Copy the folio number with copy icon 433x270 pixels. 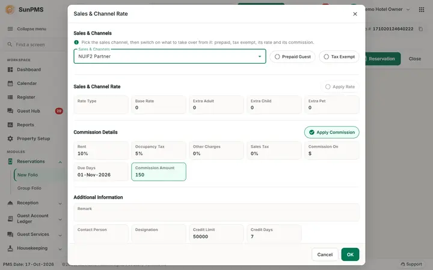(x=420, y=29)
